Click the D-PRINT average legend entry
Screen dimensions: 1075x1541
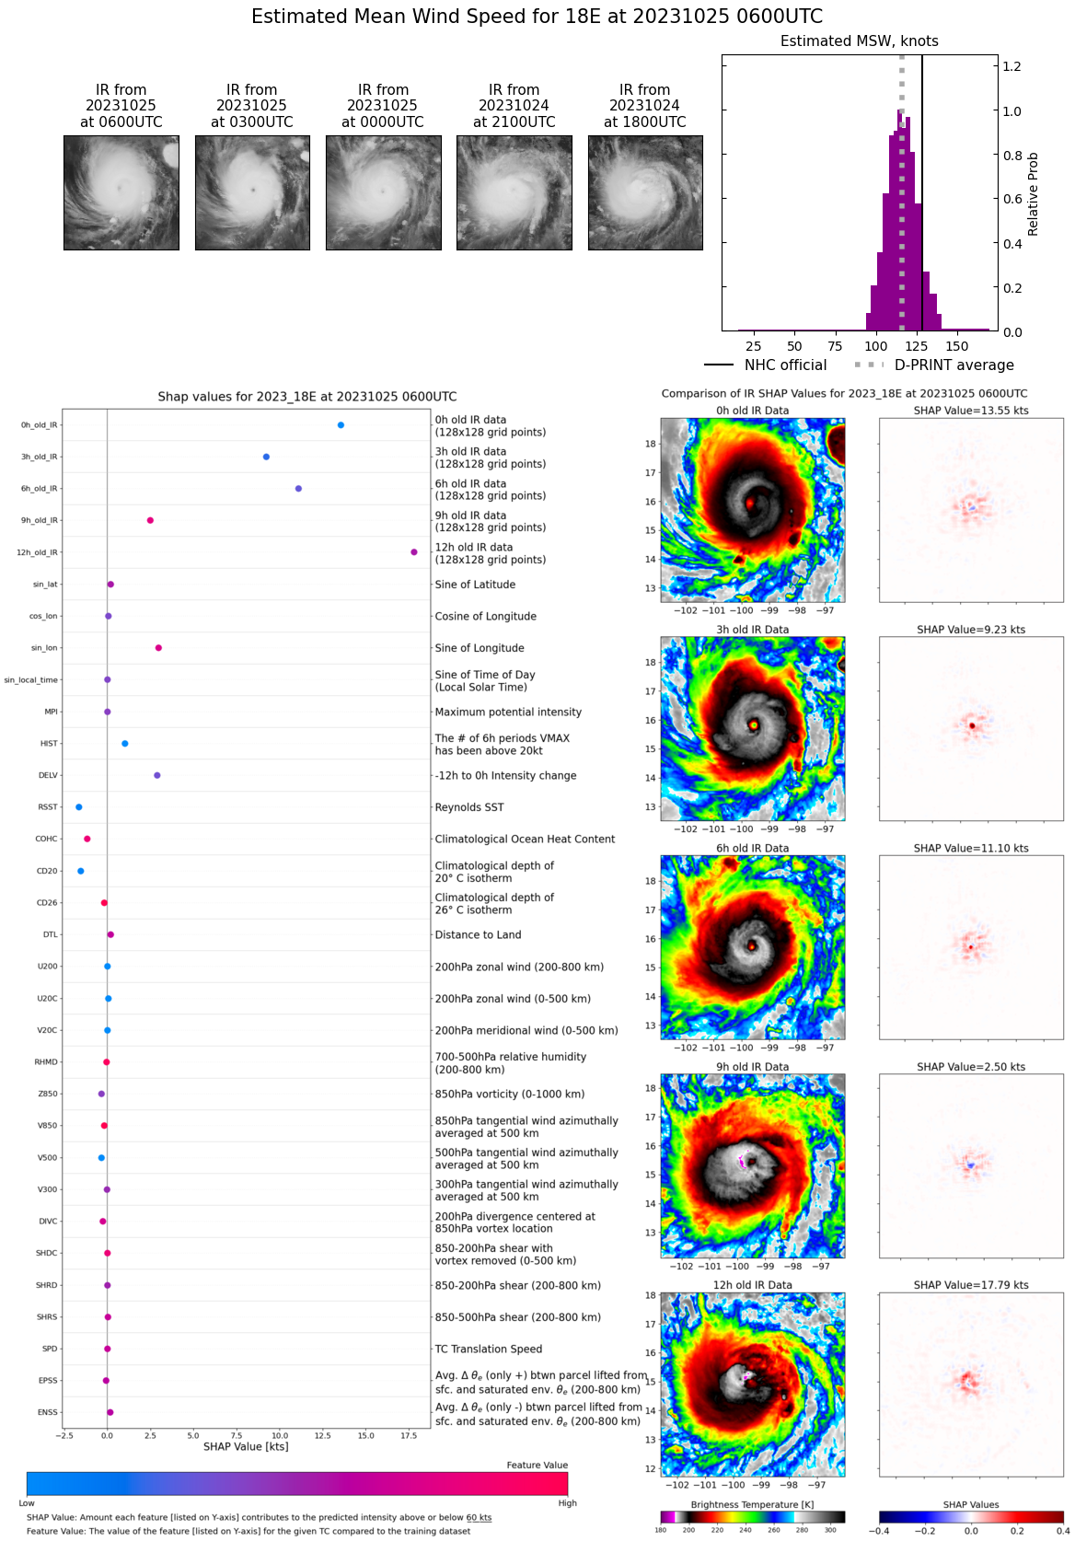coord(934,365)
